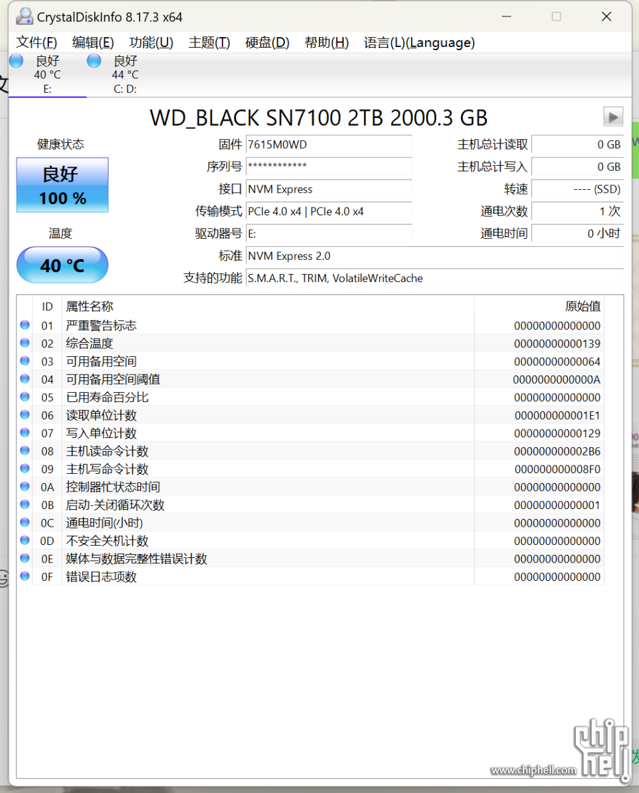The height and width of the screenshot is (793, 639).
Task: Open the 编辑(E) menu
Action: coord(93,42)
